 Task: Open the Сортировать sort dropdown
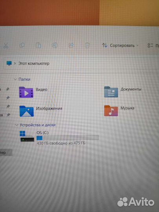coord(120,46)
